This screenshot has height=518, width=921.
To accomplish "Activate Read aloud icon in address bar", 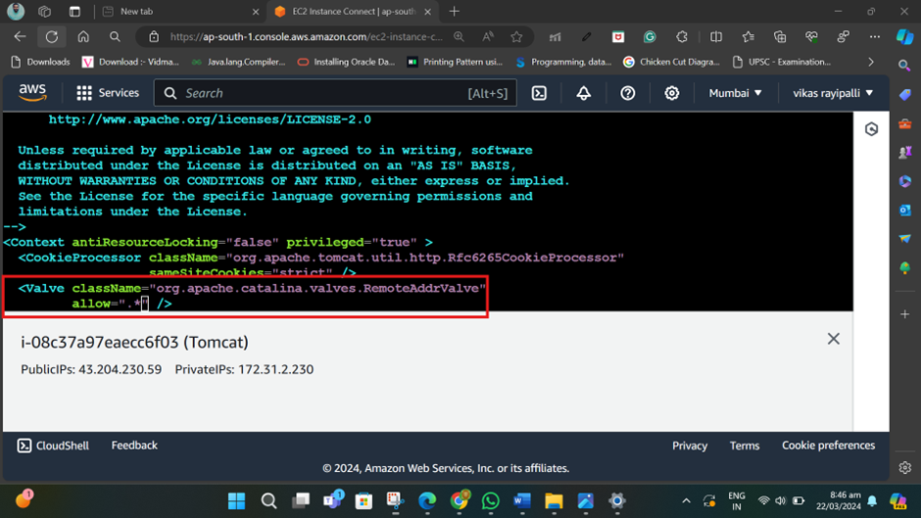I will point(488,37).
